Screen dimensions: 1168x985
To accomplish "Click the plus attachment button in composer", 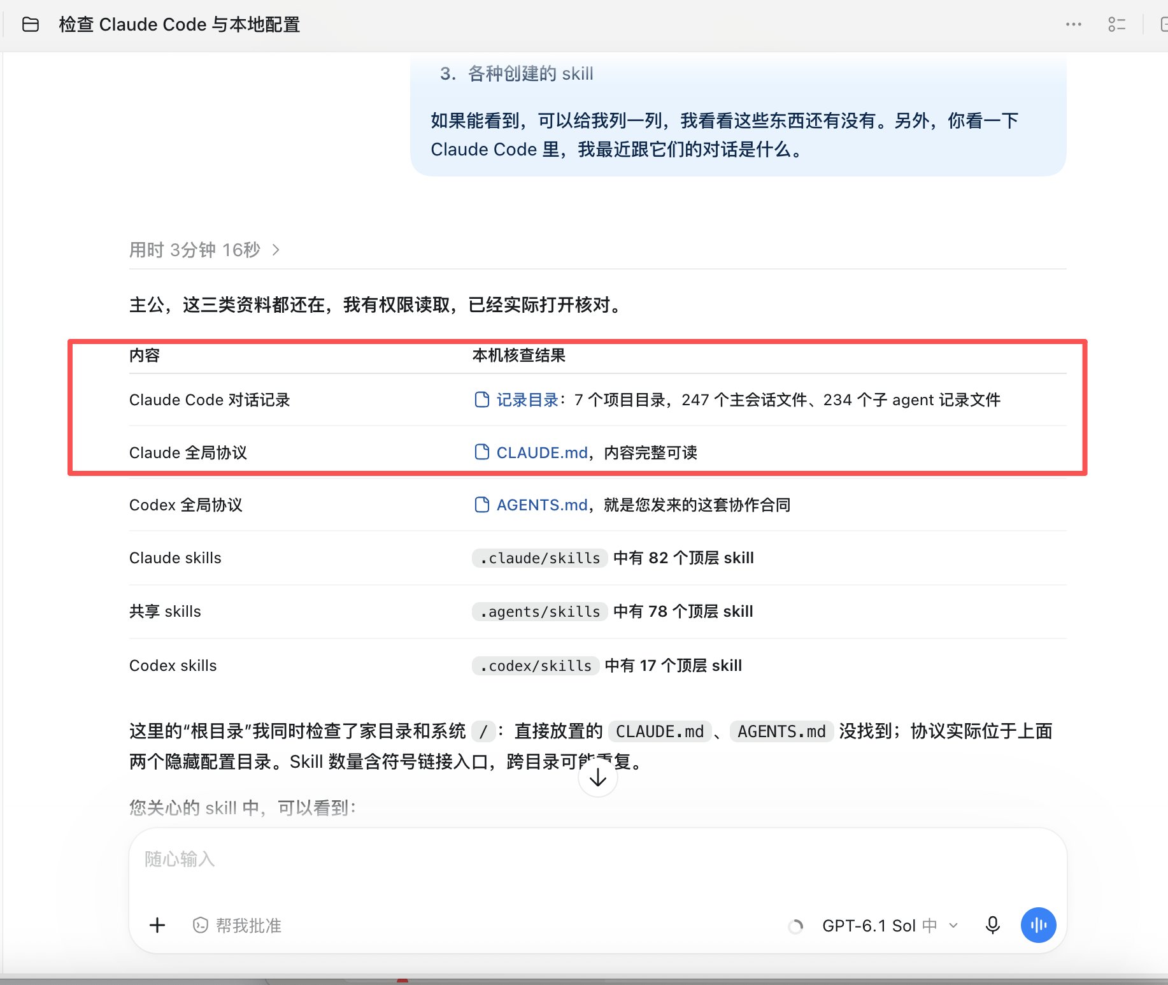I will pos(157,925).
